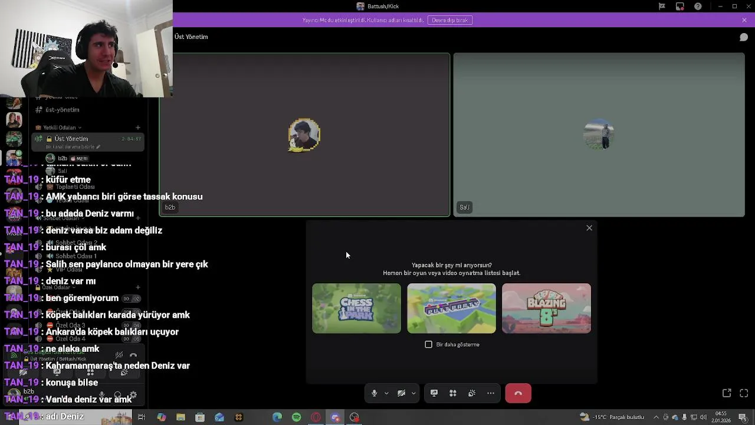This screenshot has width=755, height=425.
Task: Start Chess in the Park activity
Action: [x=356, y=308]
